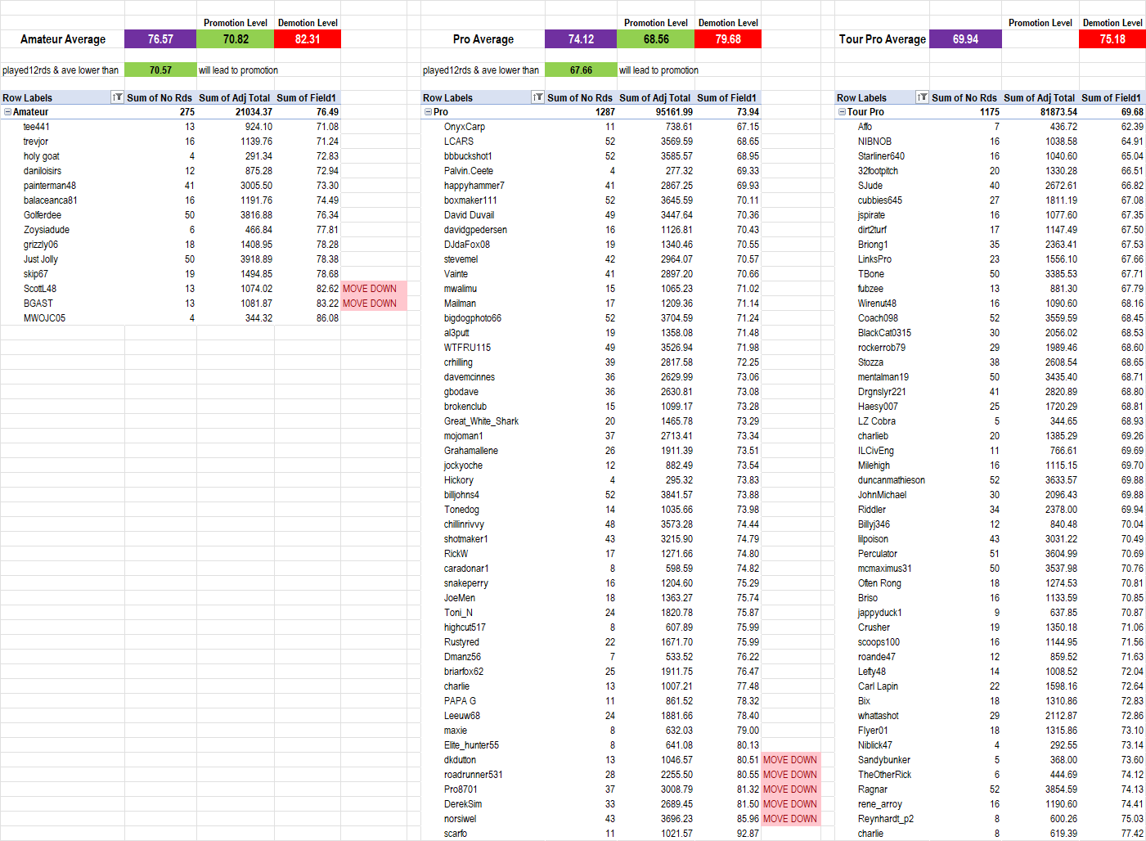Collapse the Amateur group in pivot table
Image resolution: width=1146 pixels, height=841 pixels.
7,112
